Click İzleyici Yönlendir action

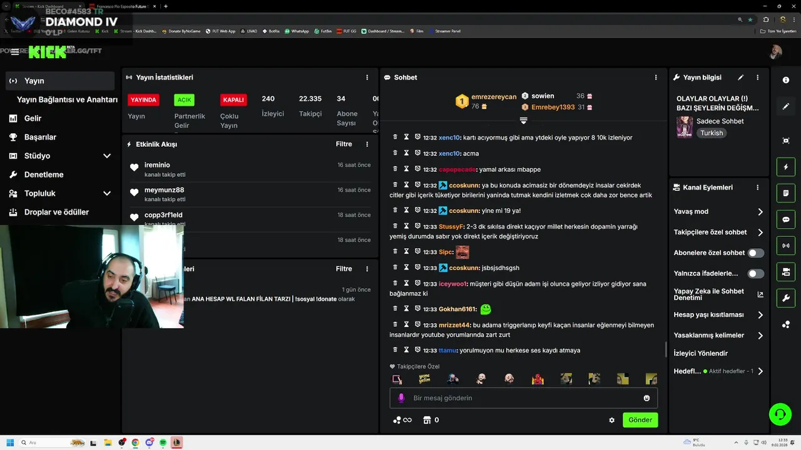(700, 353)
